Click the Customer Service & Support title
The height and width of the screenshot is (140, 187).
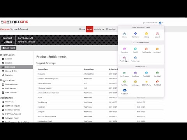click(x=14, y=29)
